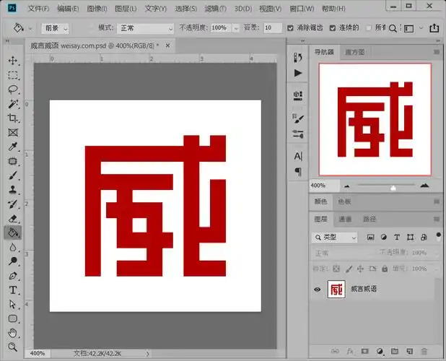
Task: Click the navigator zoom slider handle
Action: click(x=393, y=186)
